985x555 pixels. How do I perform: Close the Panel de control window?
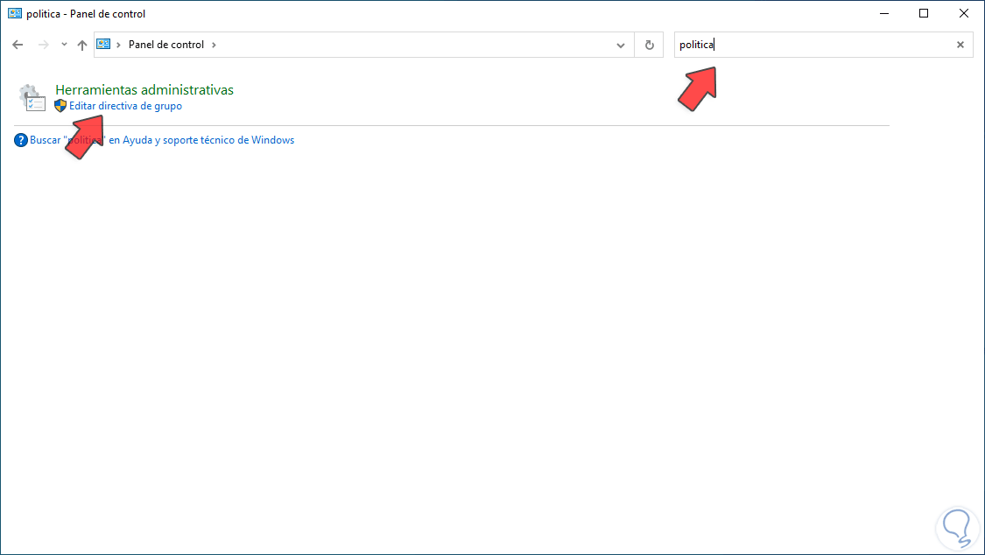click(964, 13)
